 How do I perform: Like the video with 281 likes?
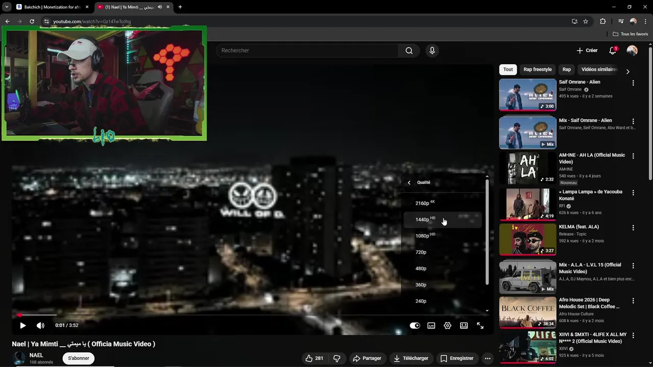pyautogui.click(x=314, y=358)
